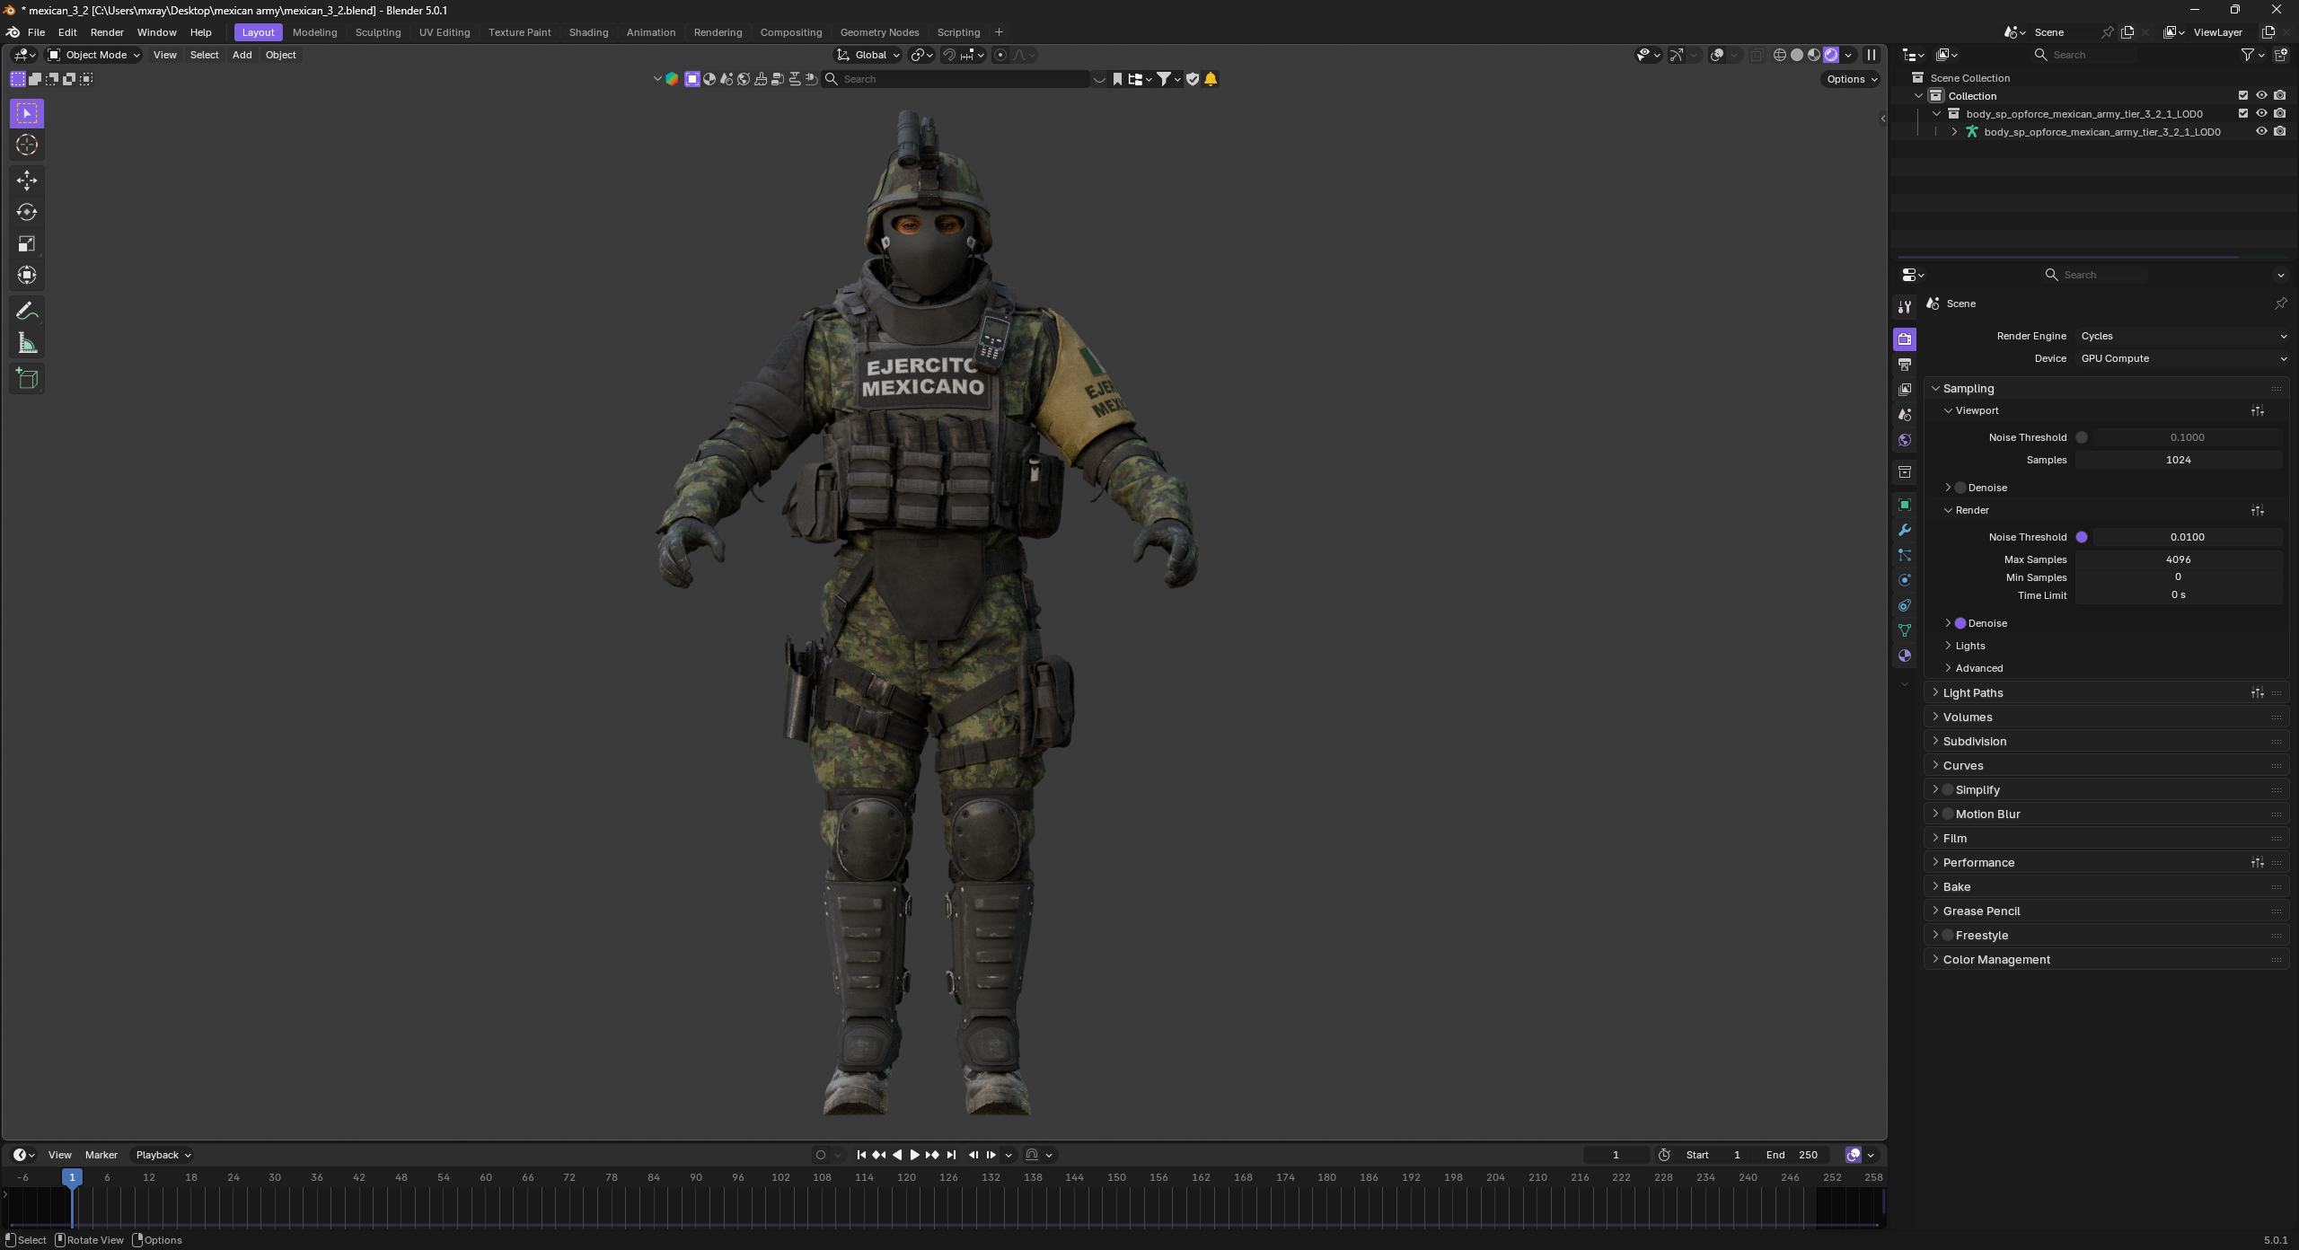Open the Material properties tab

point(1905,656)
